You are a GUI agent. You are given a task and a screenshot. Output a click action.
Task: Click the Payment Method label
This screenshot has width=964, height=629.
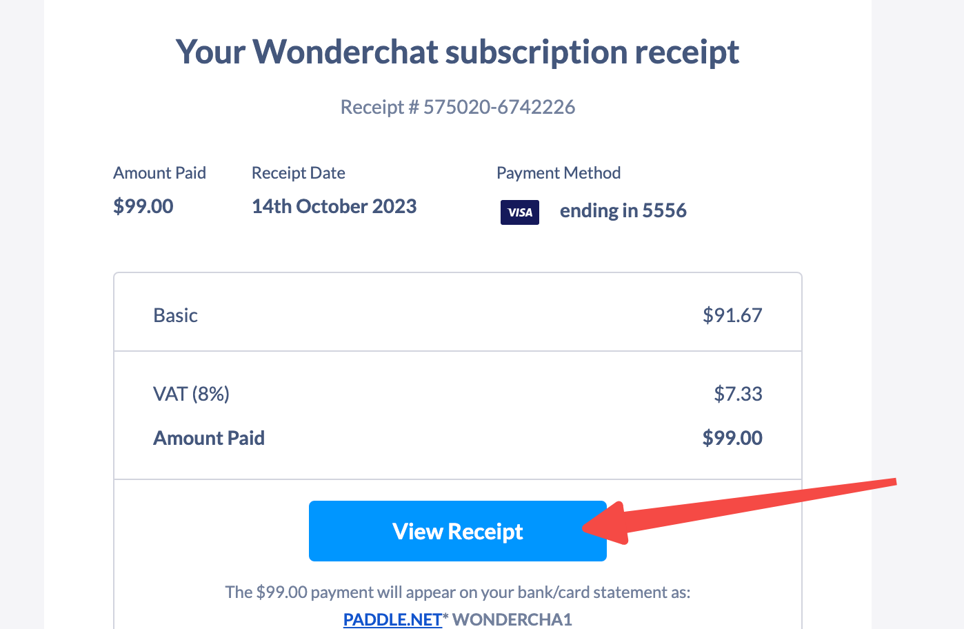558,173
